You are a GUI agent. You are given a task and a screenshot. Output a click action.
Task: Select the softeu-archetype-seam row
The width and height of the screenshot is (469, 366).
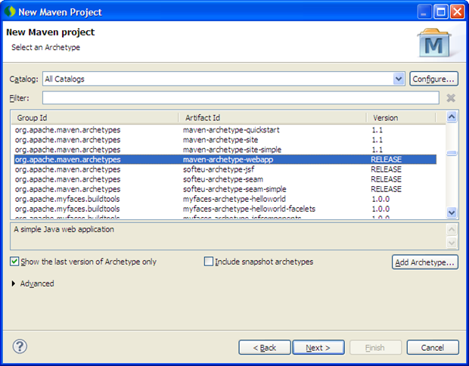225,179
